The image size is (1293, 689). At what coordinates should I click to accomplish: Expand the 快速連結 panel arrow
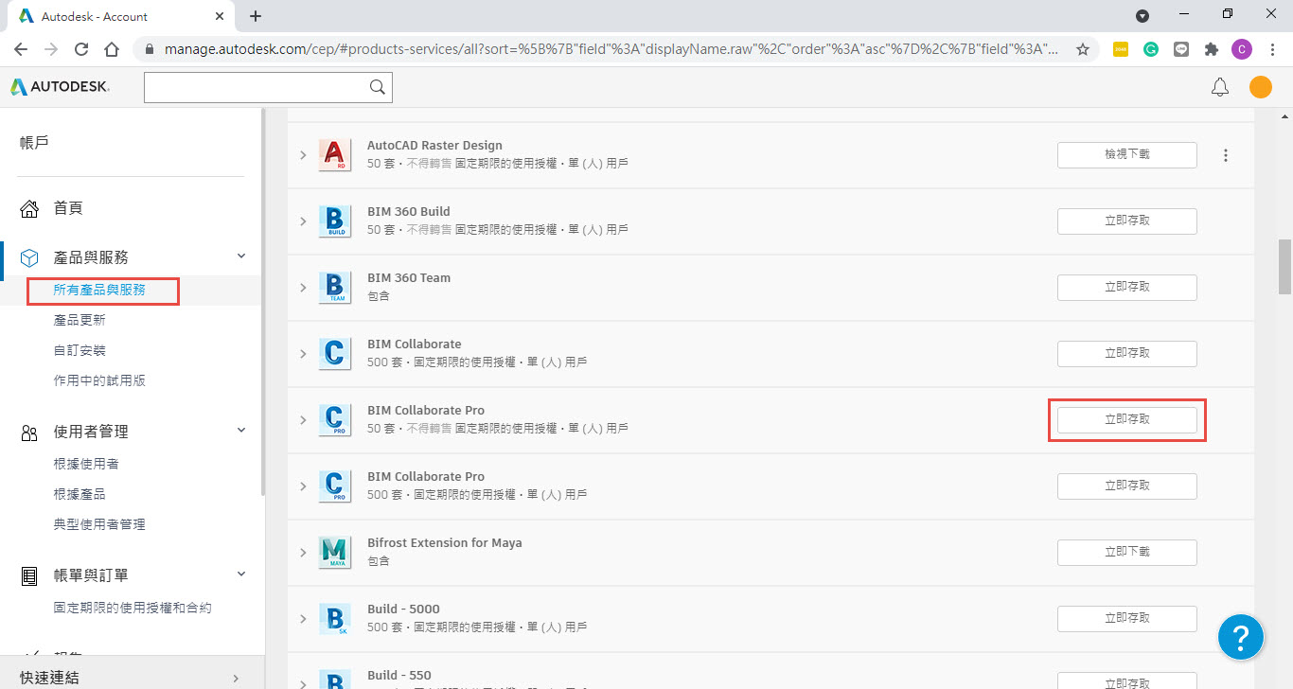pos(236,678)
